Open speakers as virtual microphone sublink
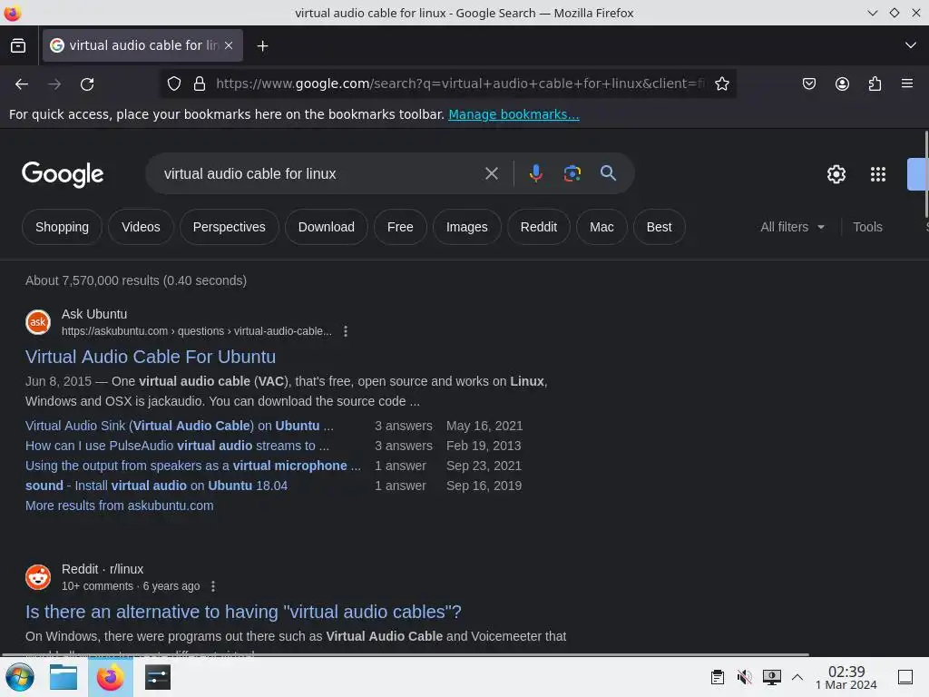Viewport: 929px width, 697px height. pos(193,466)
